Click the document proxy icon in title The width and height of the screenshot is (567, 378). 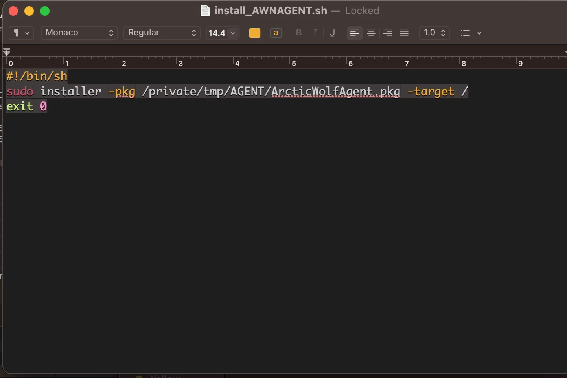(x=205, y=11)
